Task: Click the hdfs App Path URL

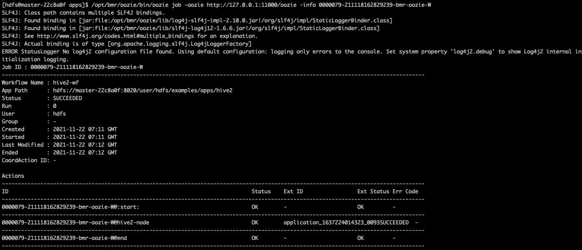Action: coord(143,90)
